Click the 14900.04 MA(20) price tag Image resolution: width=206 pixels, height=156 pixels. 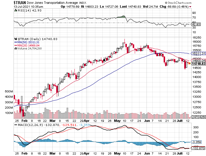pyautogui.click(x=198, y=60)
